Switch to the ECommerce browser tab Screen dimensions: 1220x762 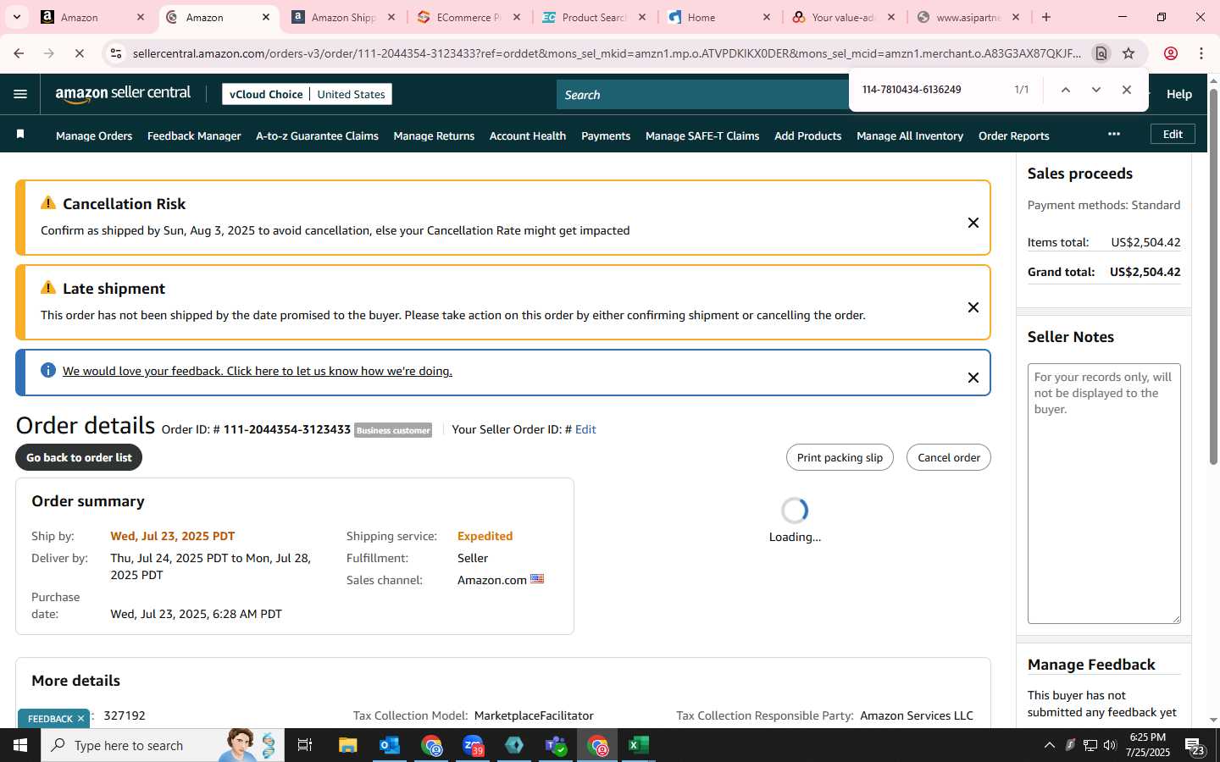[x=468, y=17]
